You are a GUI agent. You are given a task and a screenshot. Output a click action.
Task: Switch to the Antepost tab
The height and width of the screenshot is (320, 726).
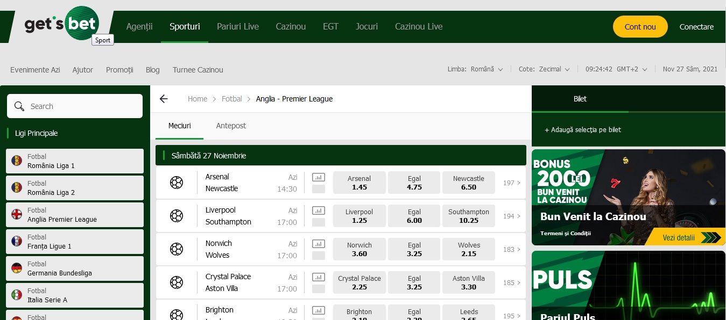click(x=231, y=126)
